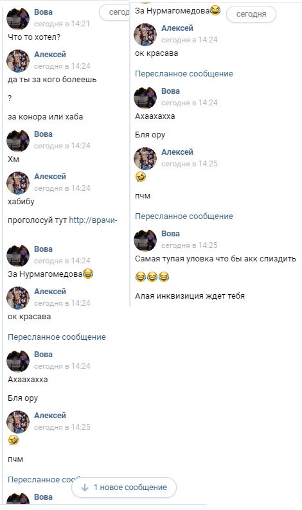Open Вова's name link above "Что то хотел?"
The width and height of the screenshot is (302, 510).
click(43, 12)
